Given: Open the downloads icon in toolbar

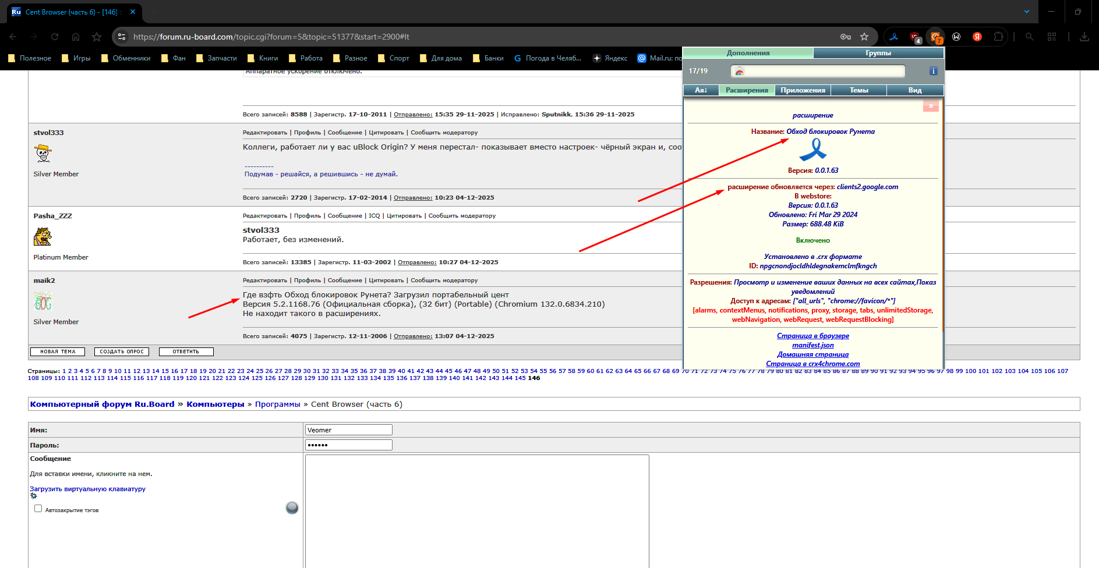Looking at the screenshot, I should pyautogui.click(x=1084, y=37).
